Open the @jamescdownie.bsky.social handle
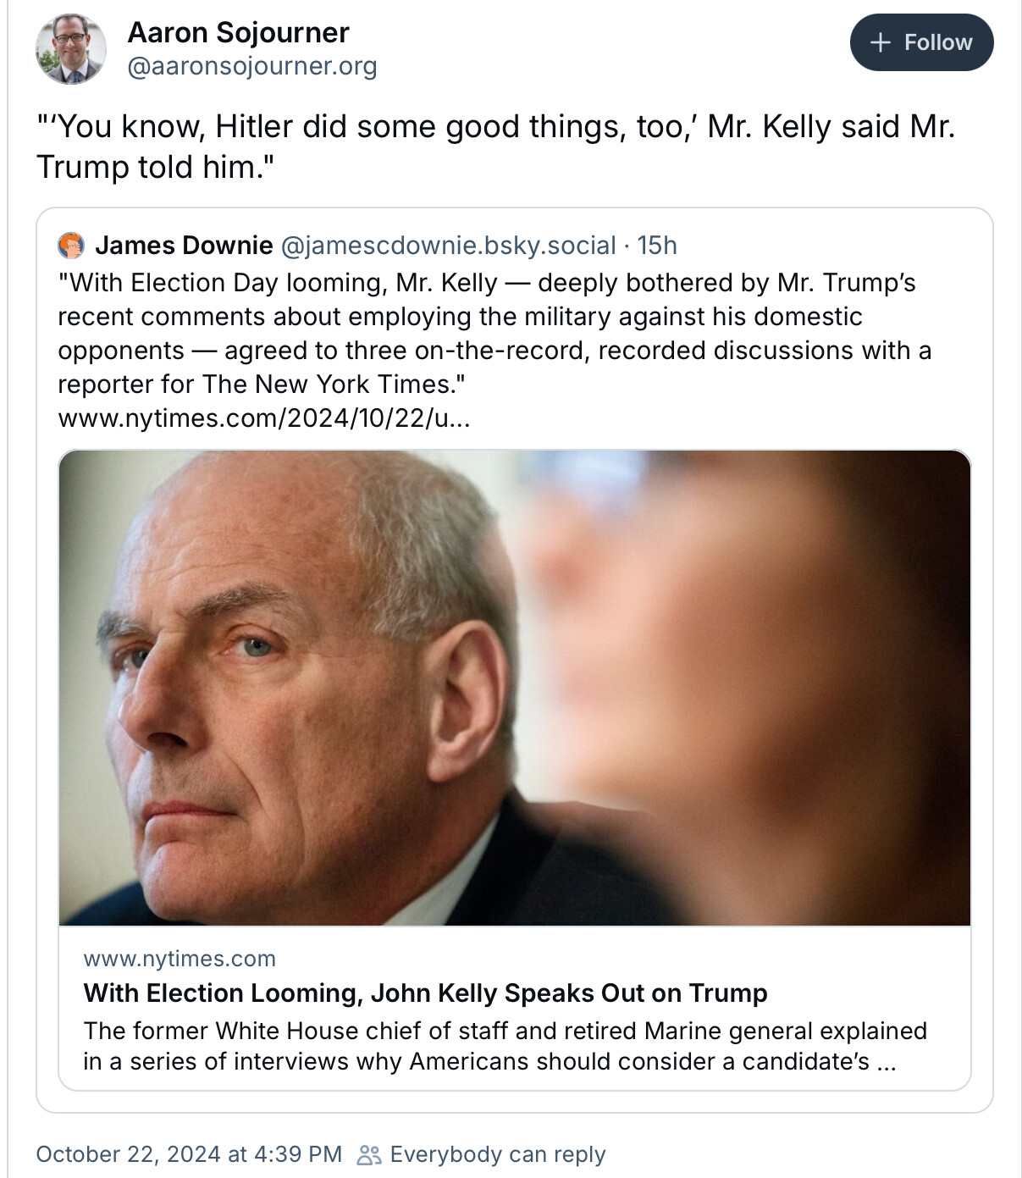 (448, 246)
